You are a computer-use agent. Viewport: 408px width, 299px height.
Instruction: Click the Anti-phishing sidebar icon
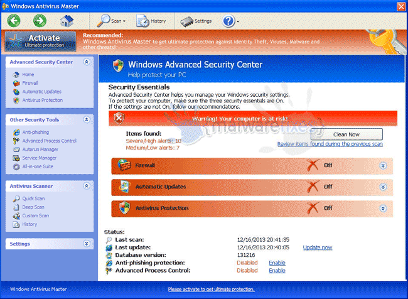click(x=16, y=133)
